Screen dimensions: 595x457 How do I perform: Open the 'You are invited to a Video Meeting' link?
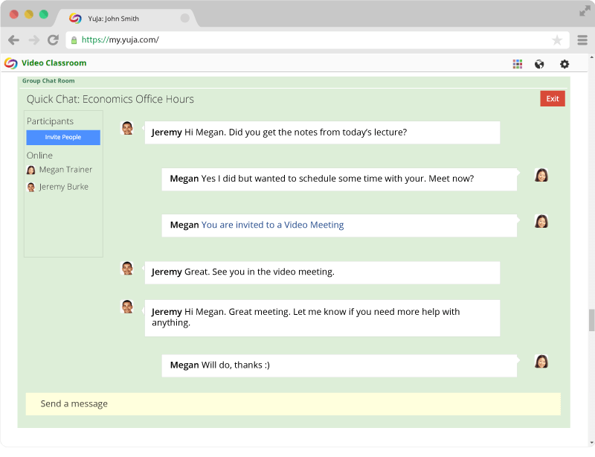coord(272,225)
